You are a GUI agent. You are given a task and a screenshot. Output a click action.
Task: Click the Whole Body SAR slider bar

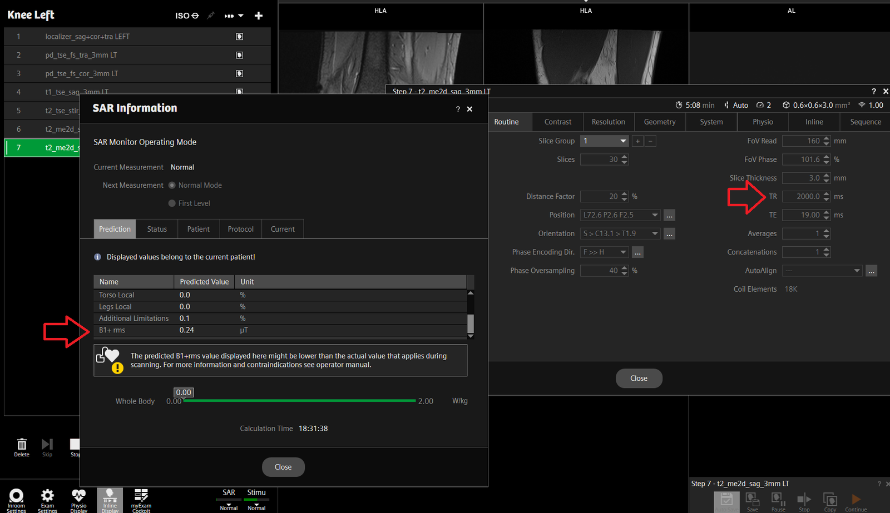(x=299, y=401)
